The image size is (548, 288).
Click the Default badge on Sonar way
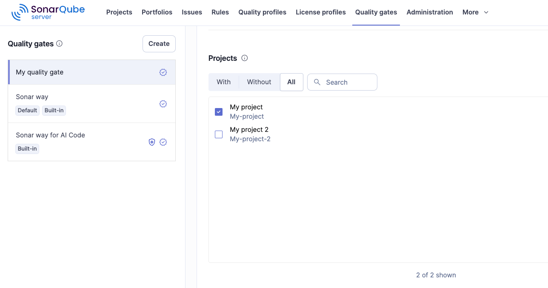(x=28, y=110)
